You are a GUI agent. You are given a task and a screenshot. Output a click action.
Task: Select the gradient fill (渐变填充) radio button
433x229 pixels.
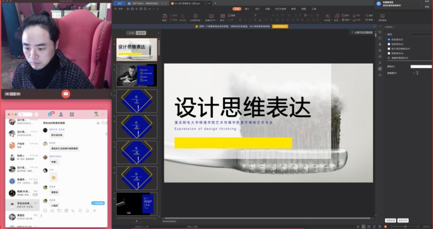point(389,44)
